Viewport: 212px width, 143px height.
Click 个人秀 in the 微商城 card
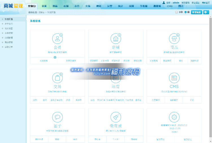pyautogui.click(x=115, y=139)
